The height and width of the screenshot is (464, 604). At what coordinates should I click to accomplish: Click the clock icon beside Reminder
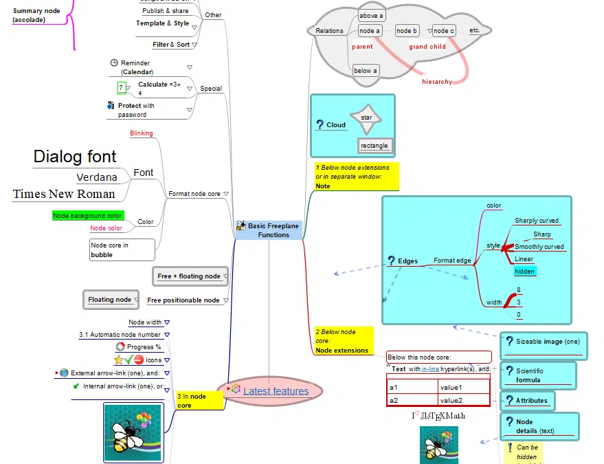pos(114,63)
